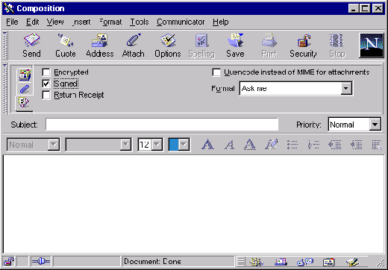Open the Format menu
This screenshot has width=388, height=270.
[111, 22]
